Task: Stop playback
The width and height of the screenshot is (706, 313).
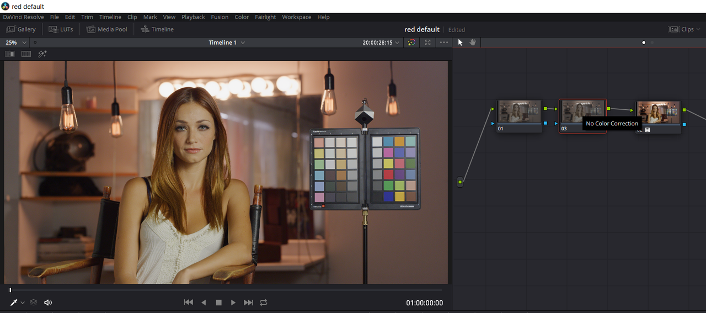Action: tap(218, 303)
